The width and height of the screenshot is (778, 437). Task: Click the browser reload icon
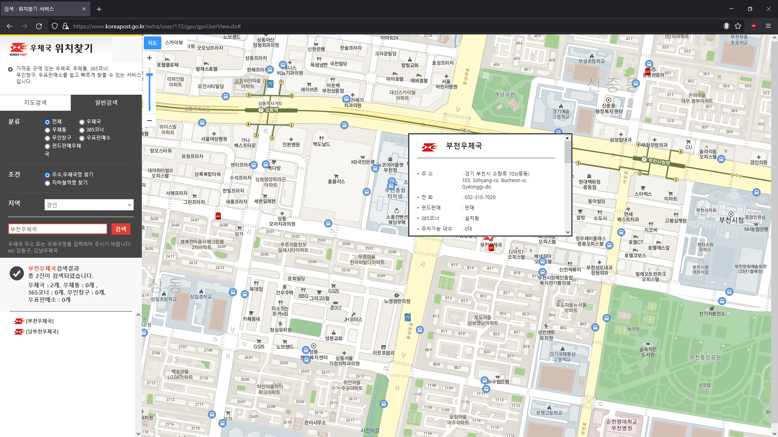[x=39, y=26]
